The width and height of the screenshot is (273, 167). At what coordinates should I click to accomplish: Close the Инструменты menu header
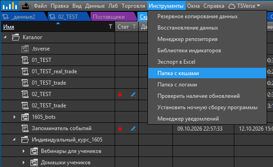click(x=166, y=6)
